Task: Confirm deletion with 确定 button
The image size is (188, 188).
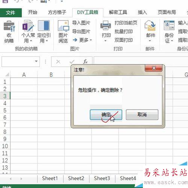Action: (x=106, y=115)
